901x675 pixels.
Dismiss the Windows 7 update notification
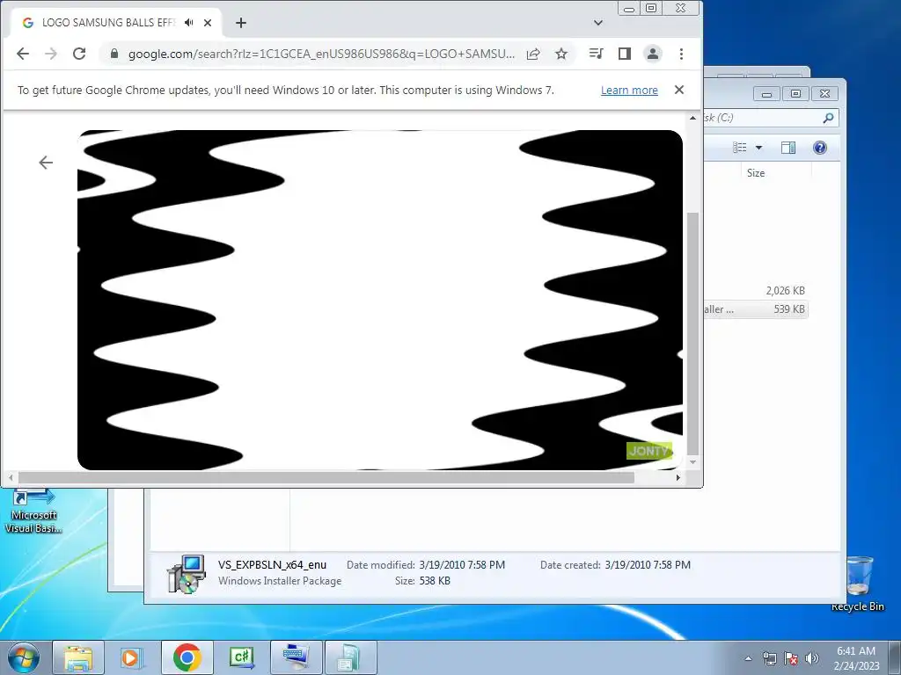click(x=679, y=91)
